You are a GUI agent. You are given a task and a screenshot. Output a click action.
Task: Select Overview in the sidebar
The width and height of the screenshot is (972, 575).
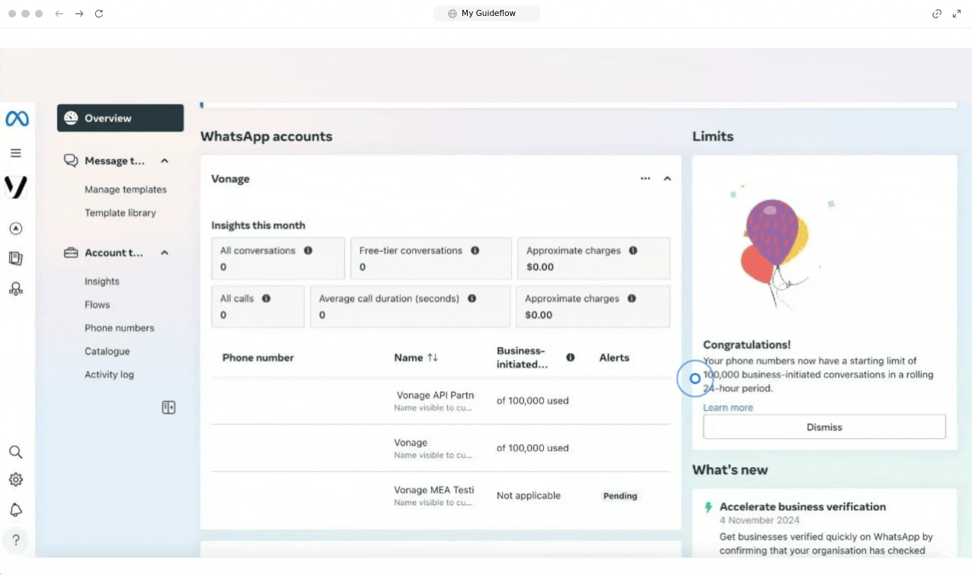120,118
